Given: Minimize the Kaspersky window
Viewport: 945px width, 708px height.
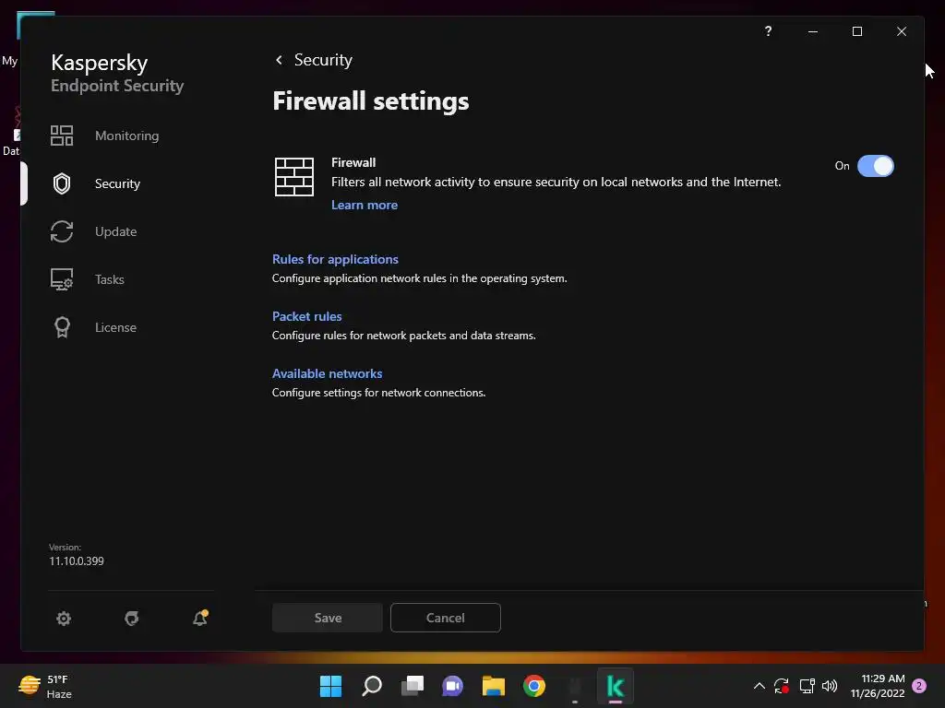Looking at the screenshot, I should 813,31.
